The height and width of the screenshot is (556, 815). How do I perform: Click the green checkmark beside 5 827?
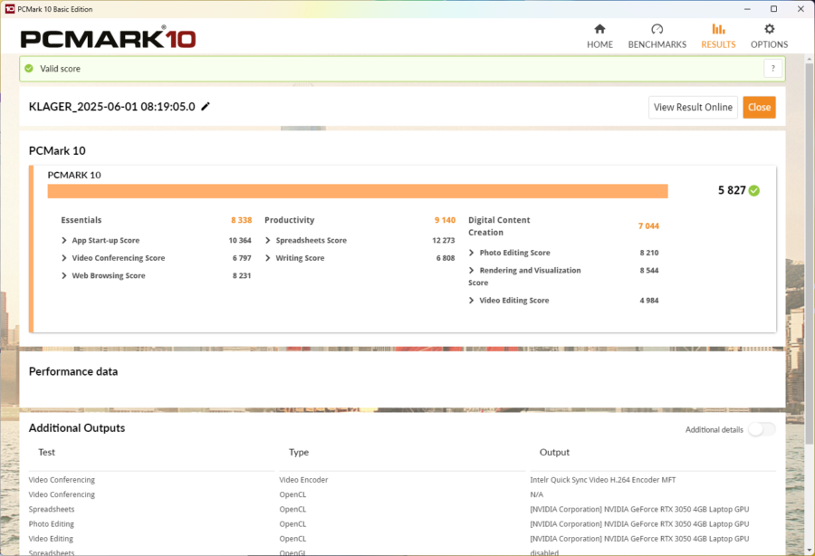(754, 191)
